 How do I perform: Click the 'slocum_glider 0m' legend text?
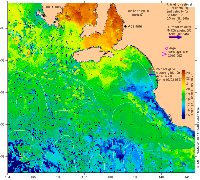point(168,73)
